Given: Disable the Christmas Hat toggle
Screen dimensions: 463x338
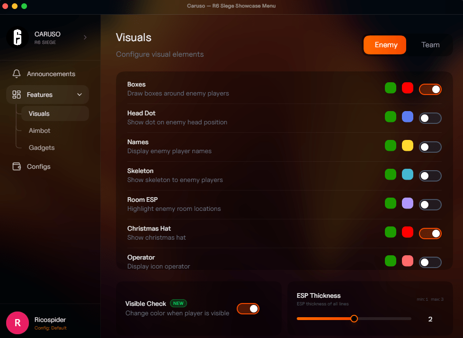Looking at the screenshot, I should click(x=430, y=234).
